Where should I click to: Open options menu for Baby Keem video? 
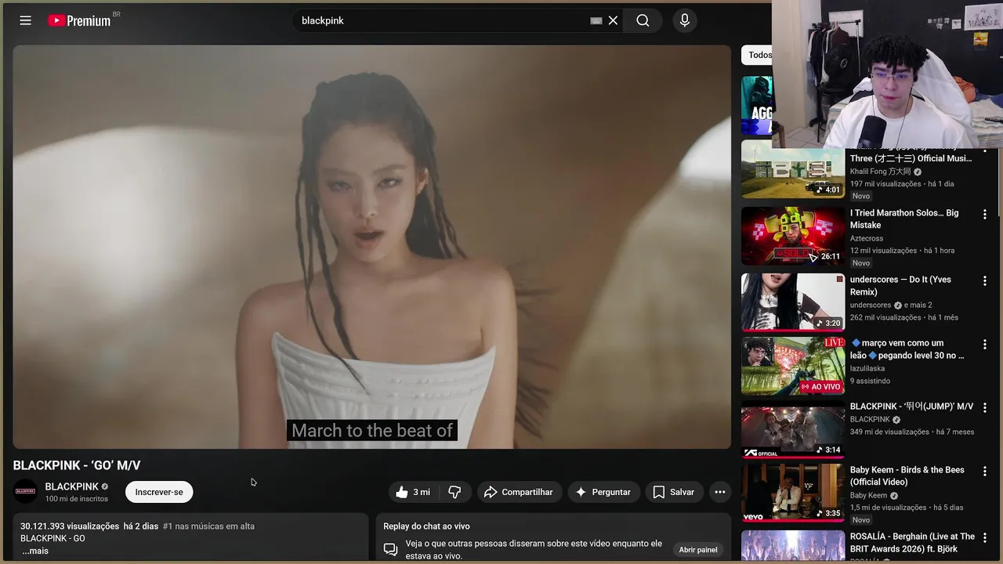pyautogui.click(x=985, y=471)
